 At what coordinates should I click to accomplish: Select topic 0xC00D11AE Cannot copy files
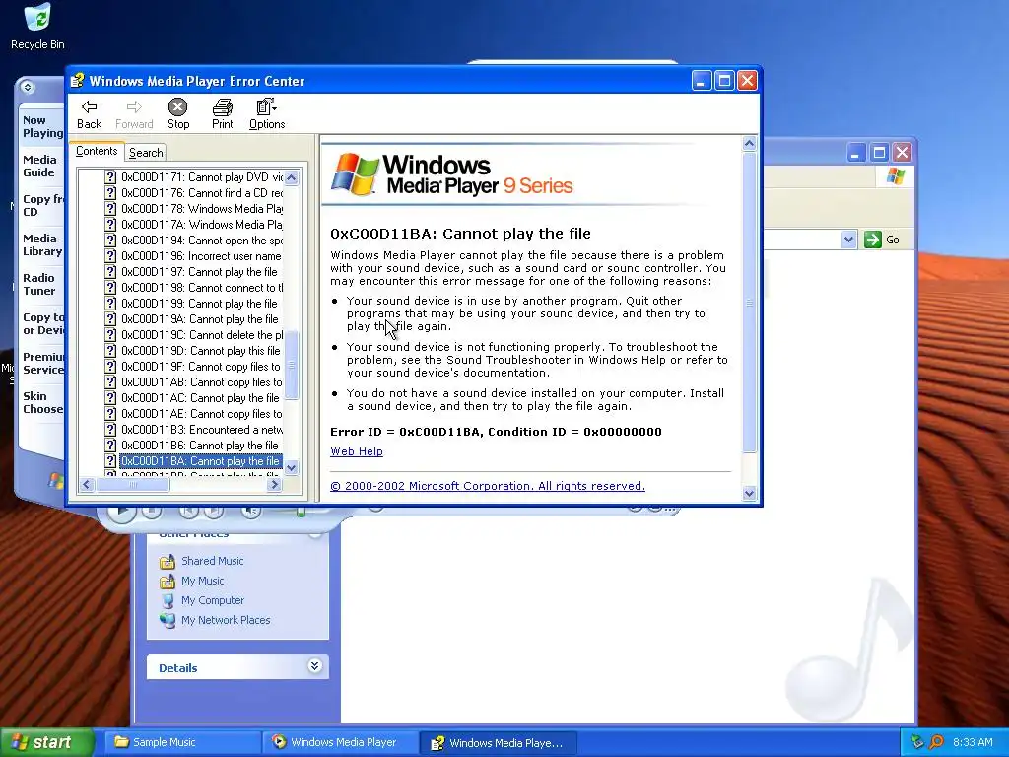pyautogui.click(x=201, y=414)
